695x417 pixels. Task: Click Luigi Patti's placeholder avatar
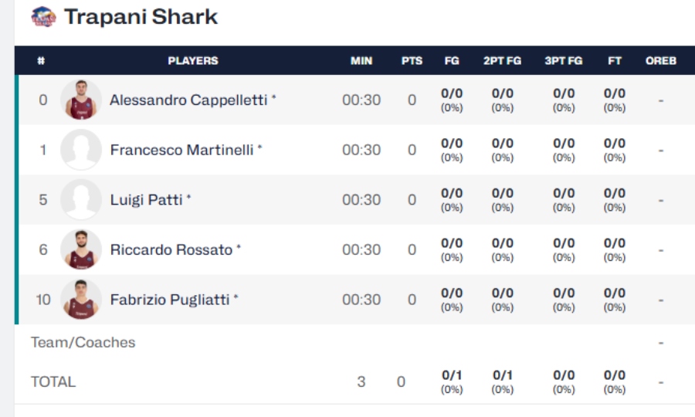click(x=81, y=199)
